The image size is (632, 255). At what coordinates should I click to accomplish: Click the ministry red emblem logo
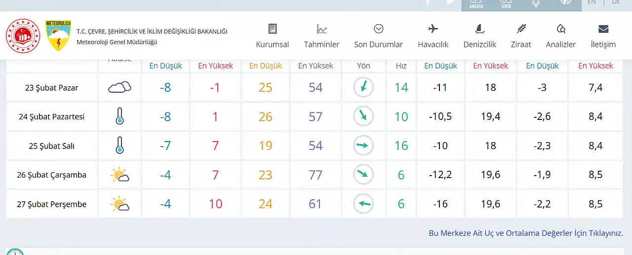tap(23, 36)
